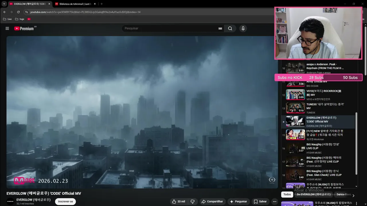Viewport: 367px width, 206px height.
Task: Click the video player to pause
Action: coord(142,112)
